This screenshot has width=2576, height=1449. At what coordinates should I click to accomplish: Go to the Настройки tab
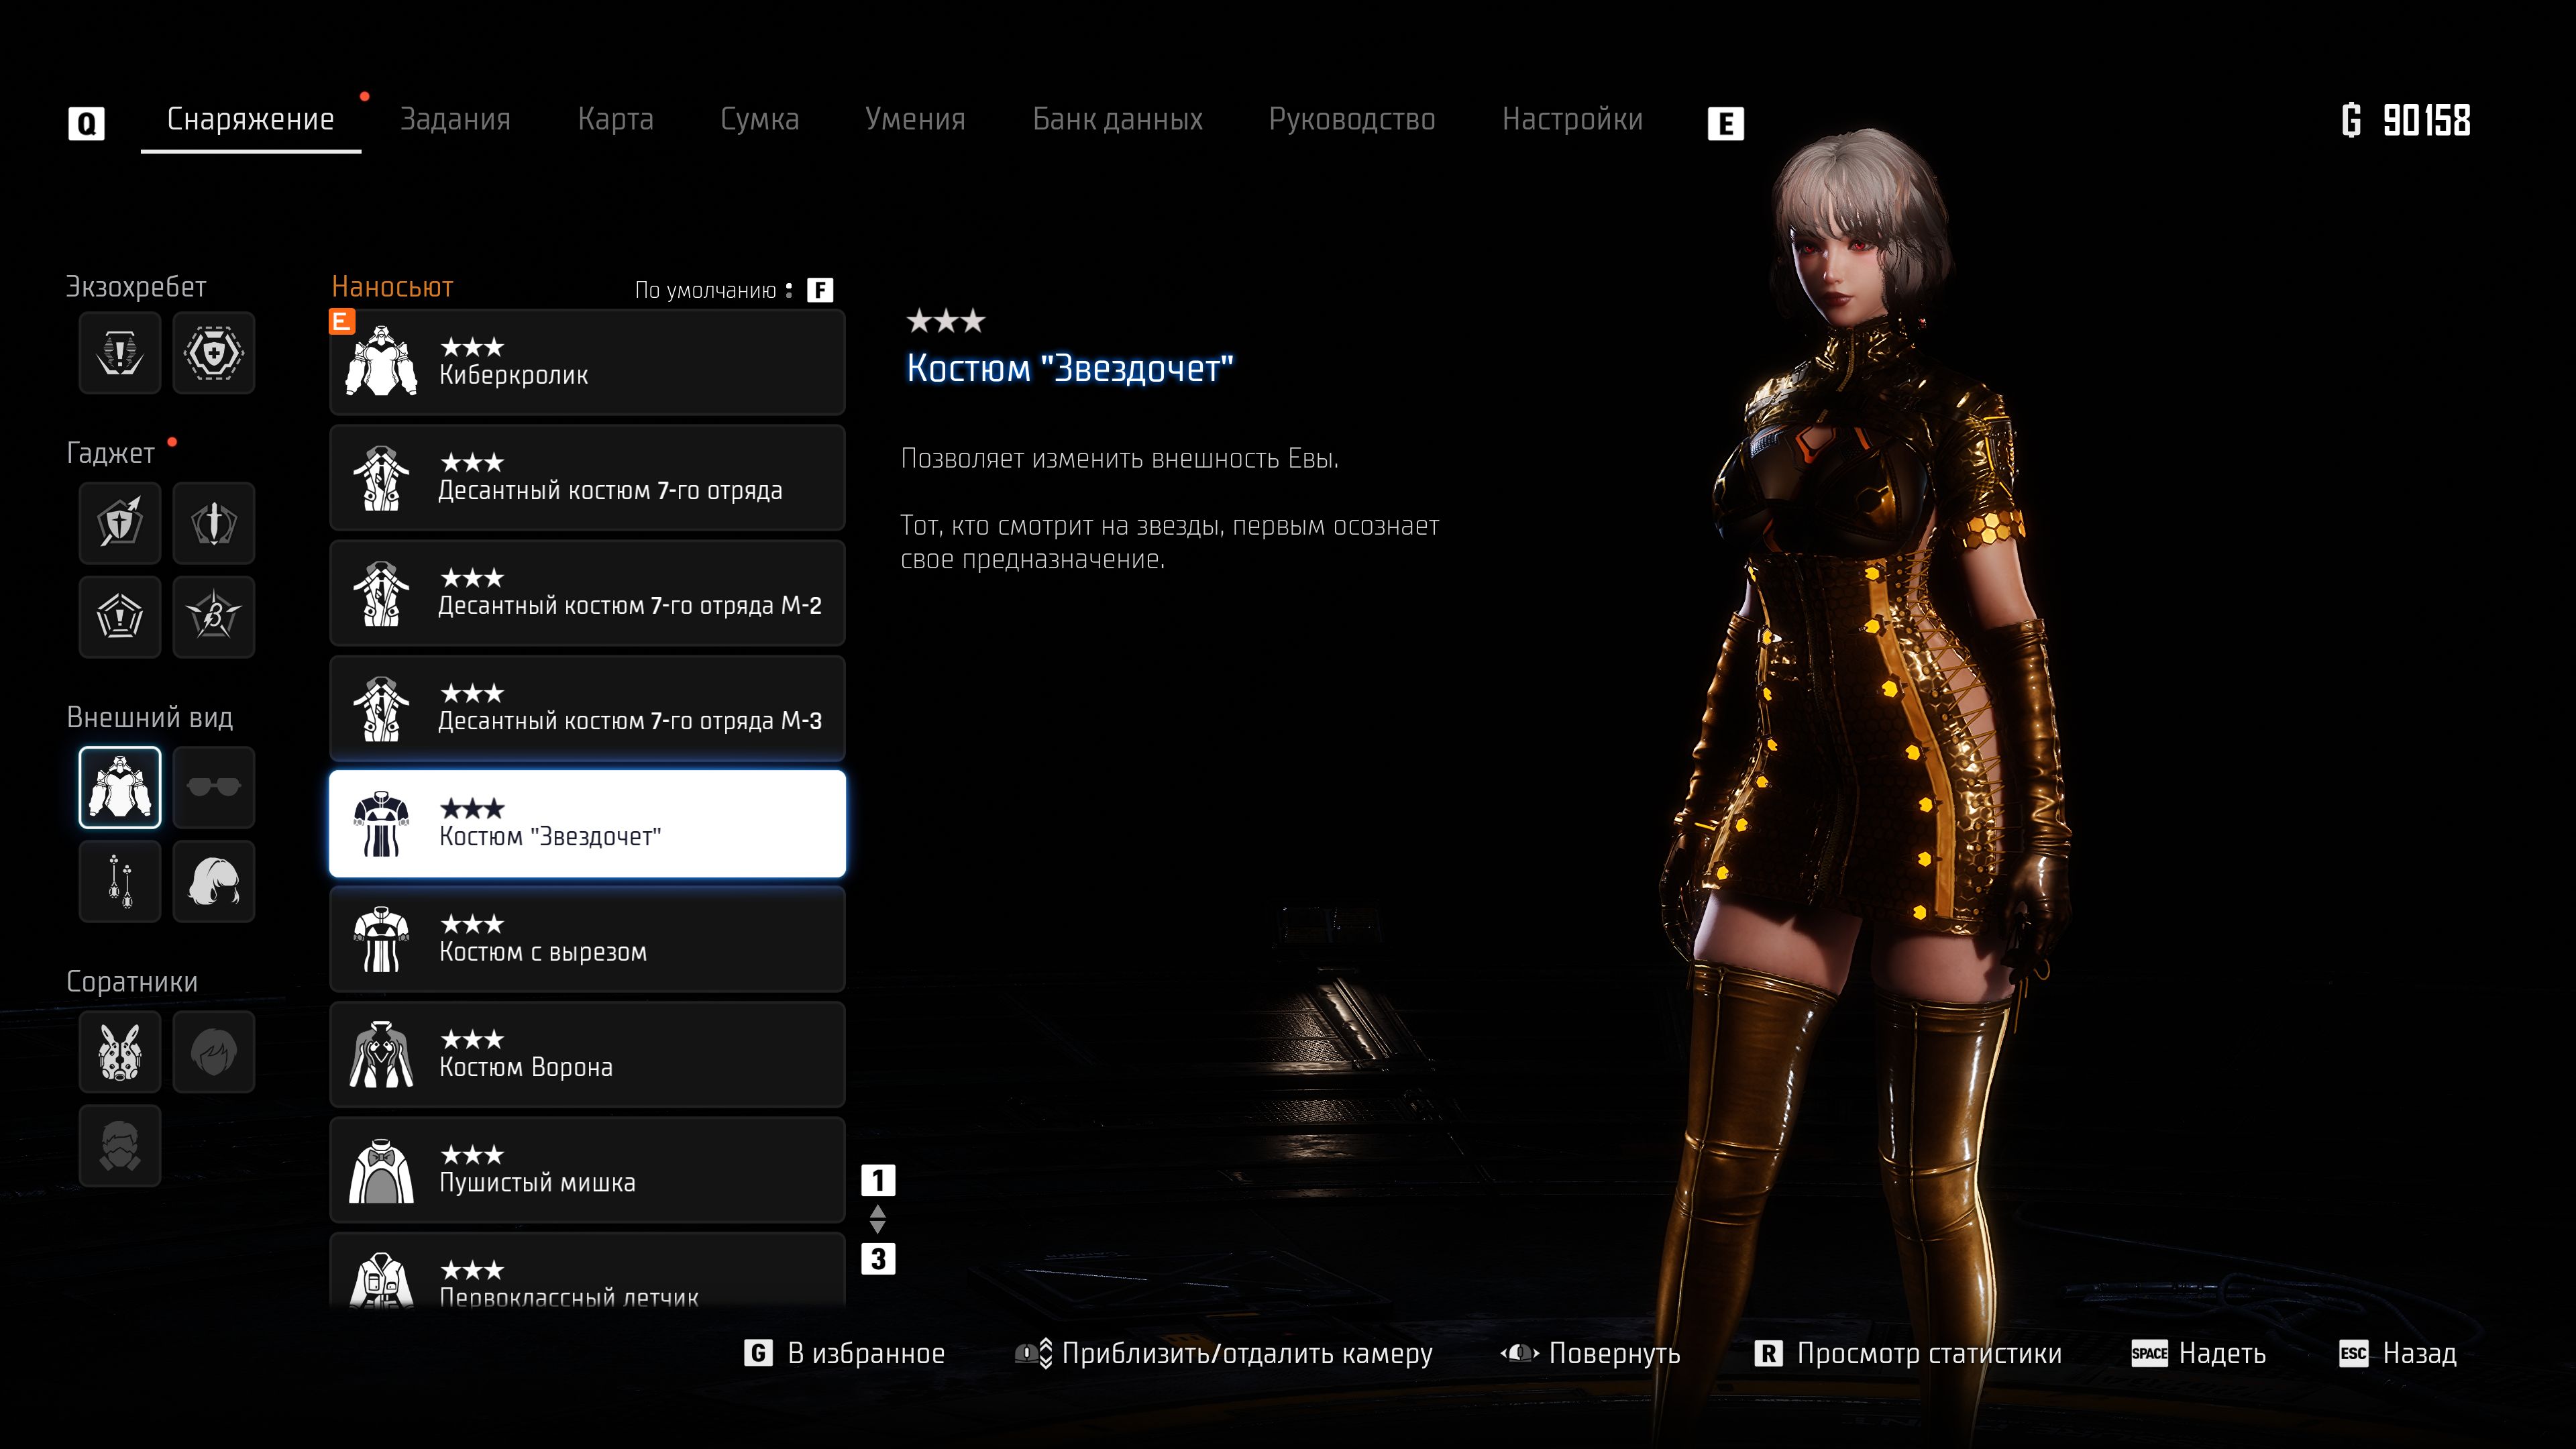point(1572,119)
